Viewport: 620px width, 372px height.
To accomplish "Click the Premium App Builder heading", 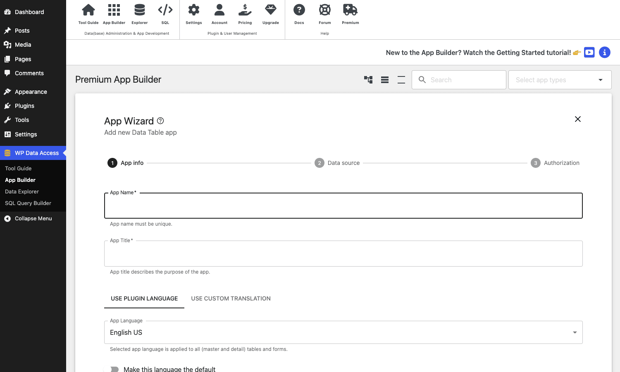I will 118,79.
